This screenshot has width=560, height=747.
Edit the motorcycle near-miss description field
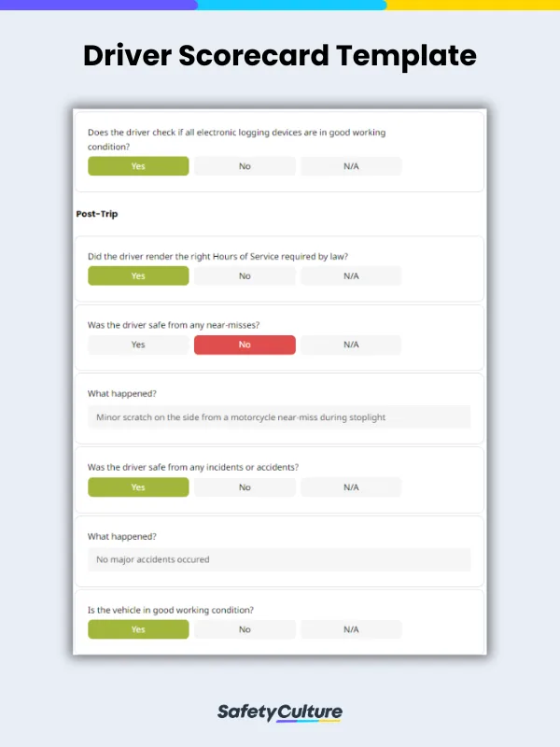click(279, 417)
